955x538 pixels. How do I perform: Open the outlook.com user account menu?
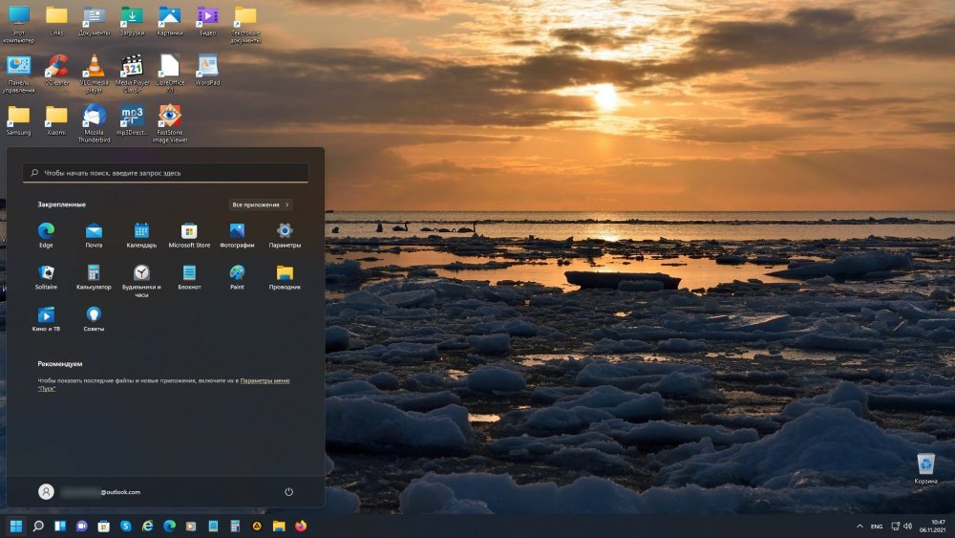[x=90, y=491]
